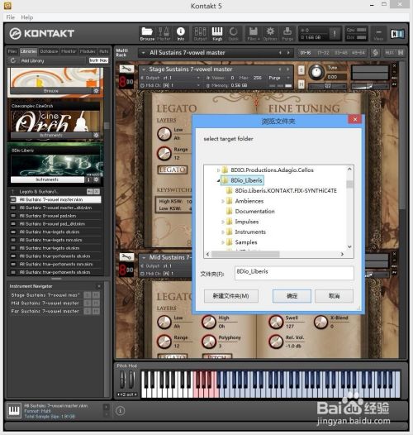413x435 pixels.
Task: Click the View size minimize icon
Action: click(x=378, y=34)
